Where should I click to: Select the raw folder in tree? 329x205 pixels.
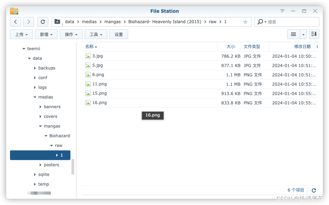click(x=59, y=145)
